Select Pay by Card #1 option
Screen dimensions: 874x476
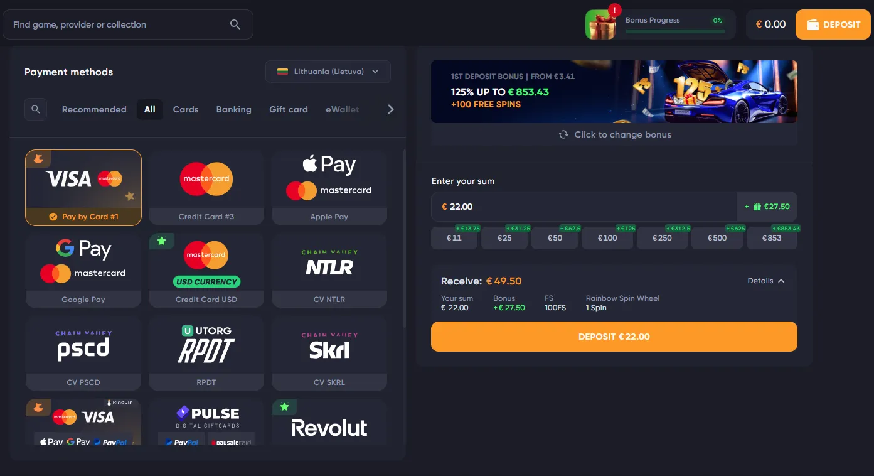83,187
